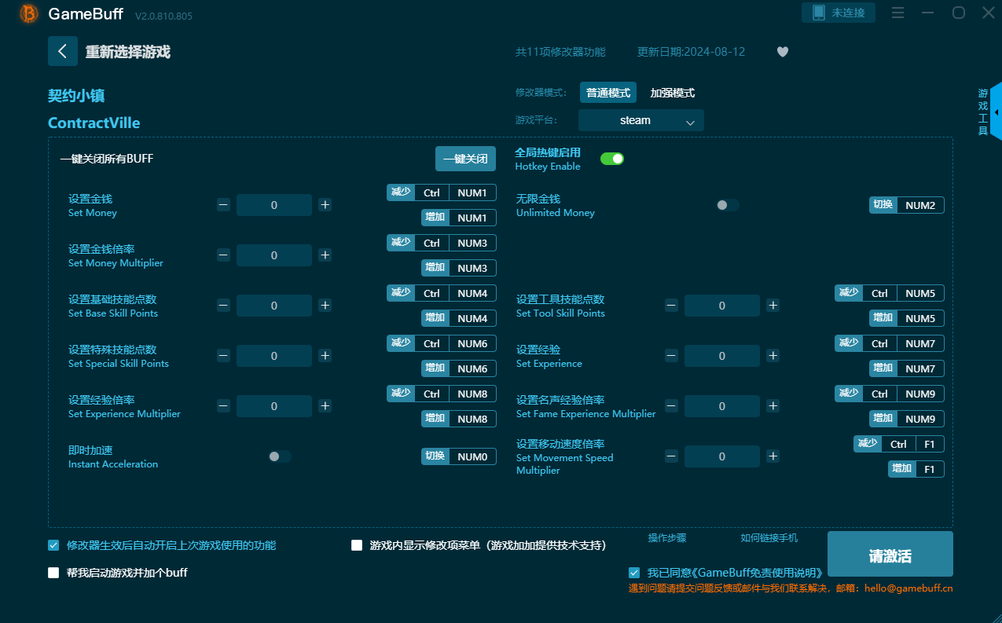The image size is (1002, 623).
Task: Decrease Set Movement Speed Multiplier value
Action: tap(671, 456)
